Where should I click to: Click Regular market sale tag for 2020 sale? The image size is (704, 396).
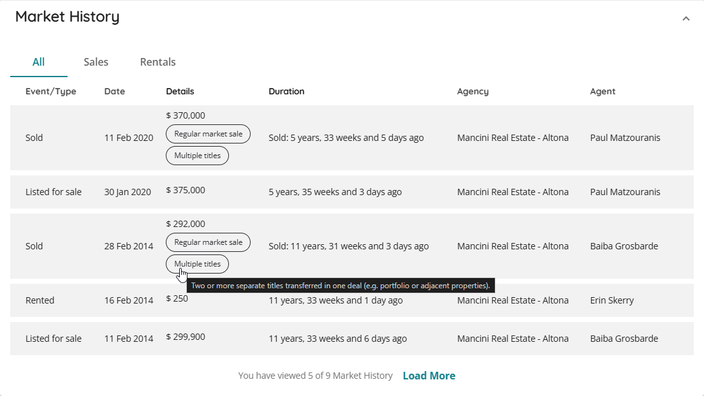pos(208,134)
